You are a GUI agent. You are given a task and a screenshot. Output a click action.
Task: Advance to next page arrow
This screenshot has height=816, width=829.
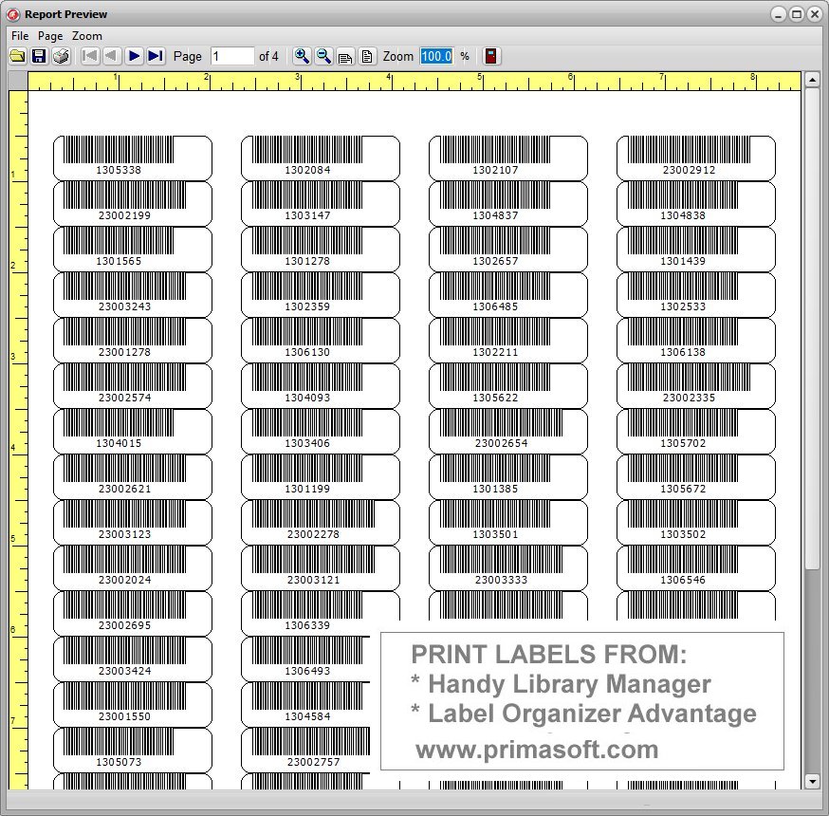click(134, 56)
